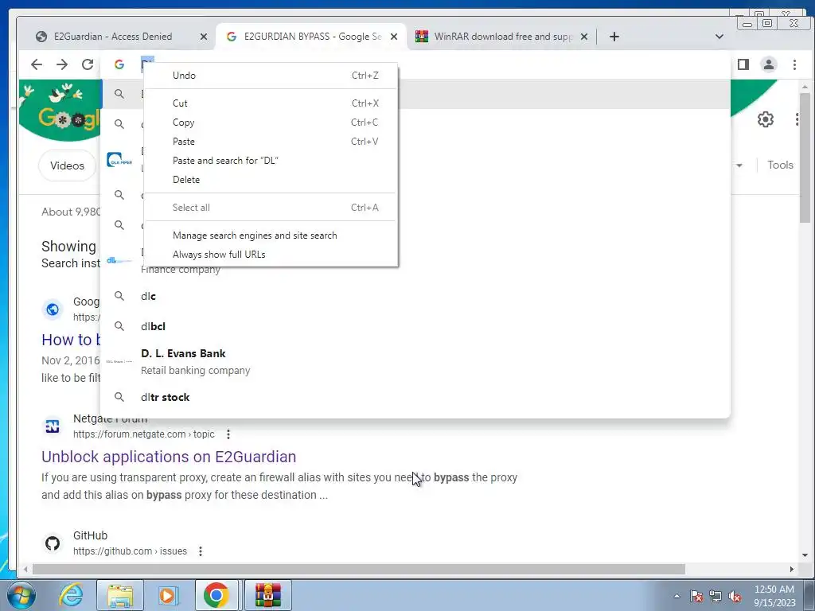Select Always show full URLs
The height and width of the screenshot is (611, 815).
(271, 255)
